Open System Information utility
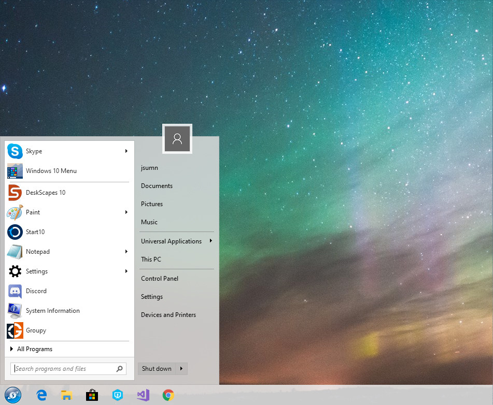 click(x=52, y=311)
